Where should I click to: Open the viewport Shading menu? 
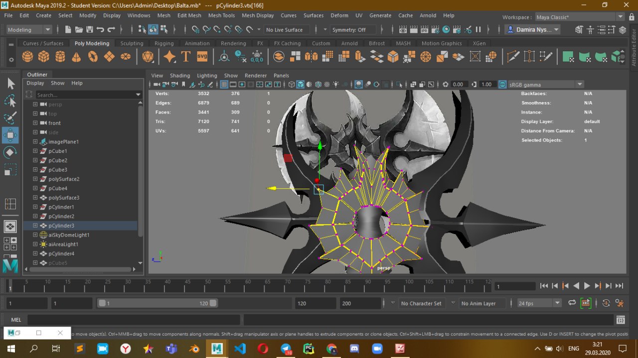[180, 76]
